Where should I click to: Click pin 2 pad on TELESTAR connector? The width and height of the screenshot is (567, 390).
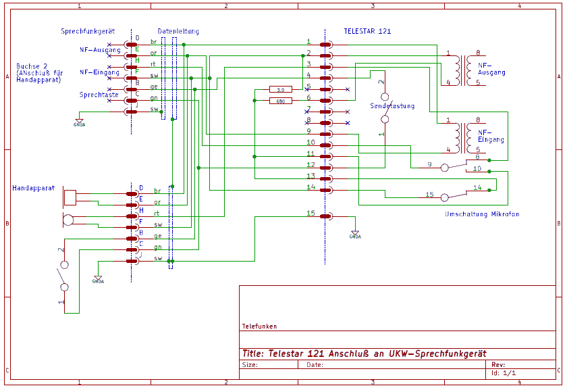[325, 56]
